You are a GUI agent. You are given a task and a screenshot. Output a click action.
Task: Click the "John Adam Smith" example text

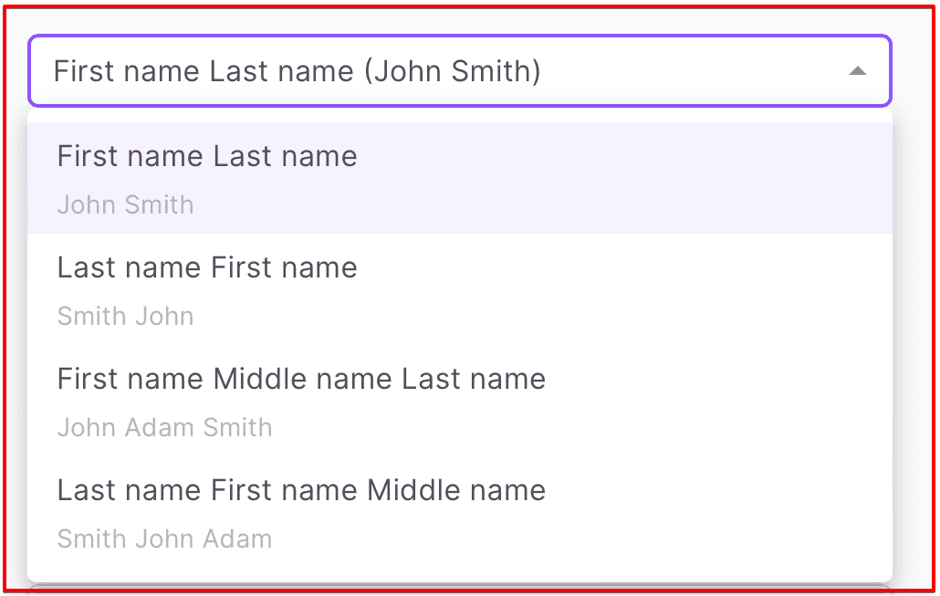(x=164, y=428)
